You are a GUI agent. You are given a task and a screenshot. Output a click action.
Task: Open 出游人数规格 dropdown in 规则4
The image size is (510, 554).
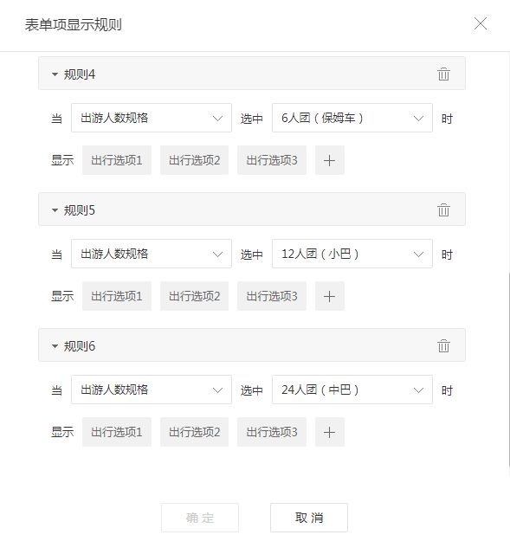[152, 118]
